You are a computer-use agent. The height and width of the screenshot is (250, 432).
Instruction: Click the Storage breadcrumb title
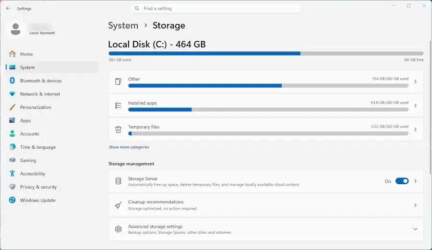[x=169, y=25]
